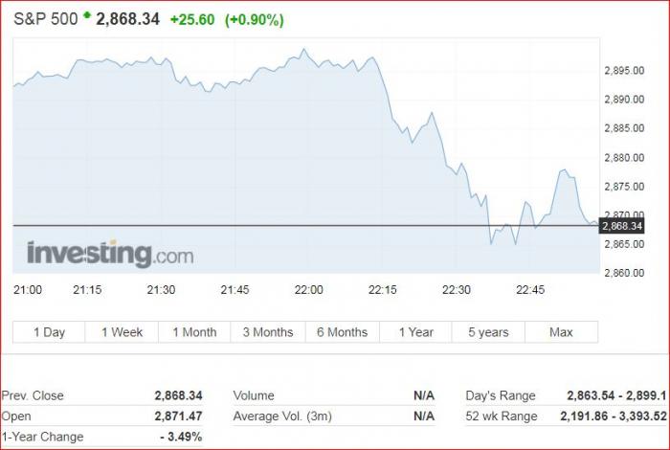
Task: Switch chart to 1 Year range
Action: 414,332
